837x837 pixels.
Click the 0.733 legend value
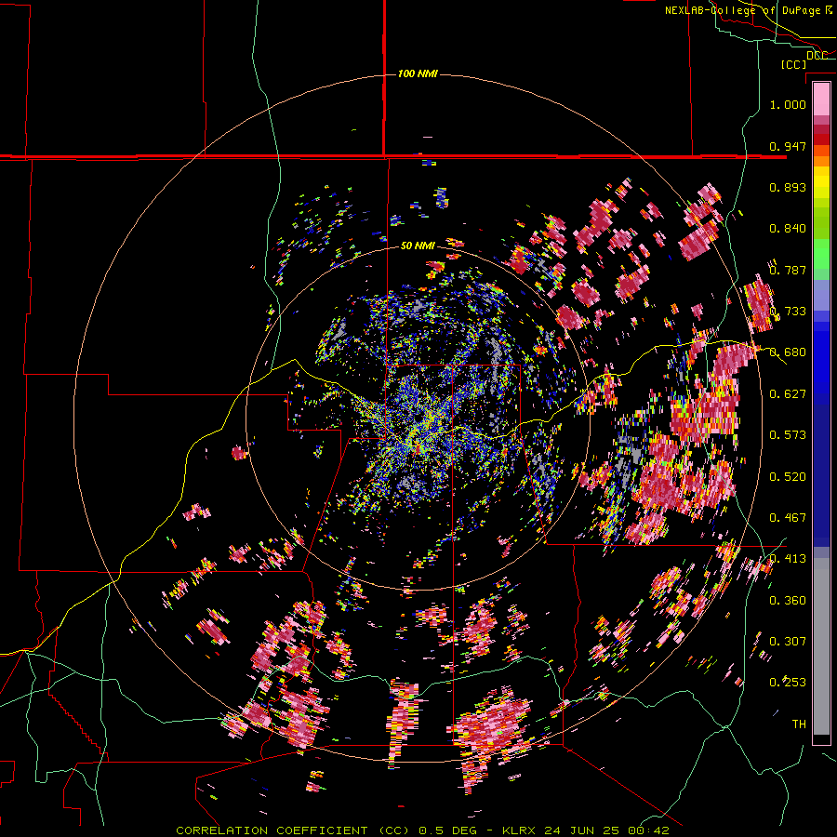click(x=788, y=312)
